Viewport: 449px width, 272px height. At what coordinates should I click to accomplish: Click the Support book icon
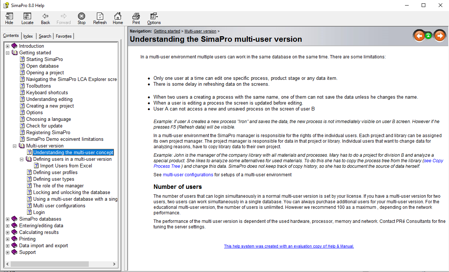14,252
